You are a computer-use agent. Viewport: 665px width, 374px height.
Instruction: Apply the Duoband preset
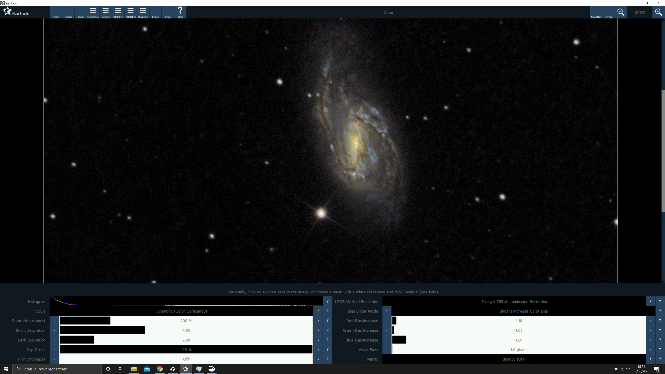[x=143, y=12]
